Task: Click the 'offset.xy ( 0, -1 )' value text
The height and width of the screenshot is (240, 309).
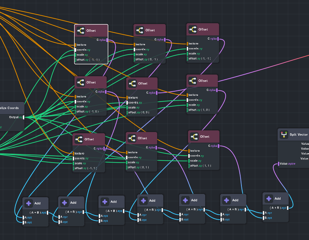Action: pos(147,59)
